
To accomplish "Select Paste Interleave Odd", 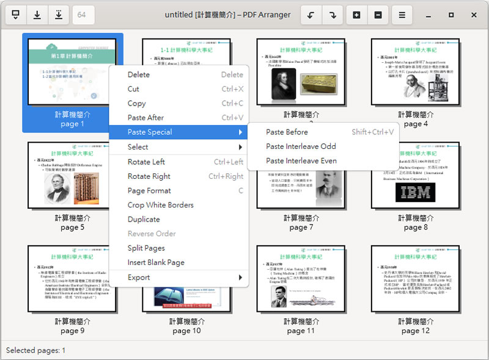I will [x=301, y=146].
